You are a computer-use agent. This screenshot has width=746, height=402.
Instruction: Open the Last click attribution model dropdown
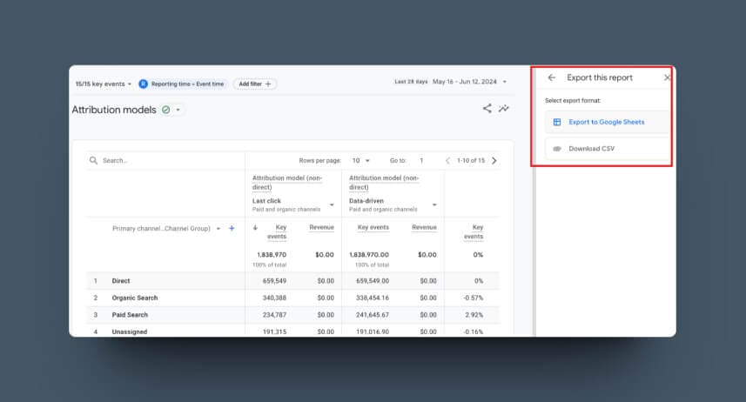(332, 204)
